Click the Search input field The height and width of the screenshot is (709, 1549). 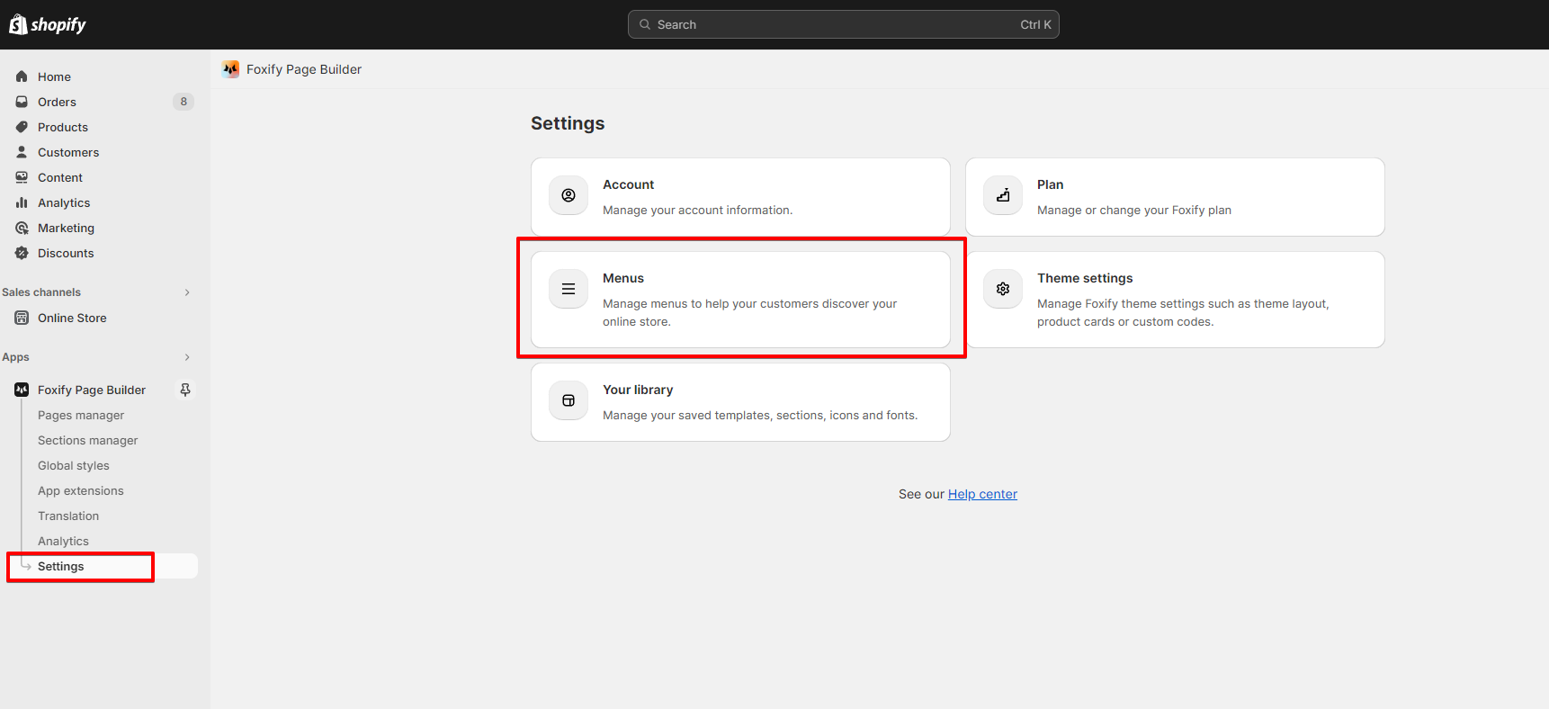pyautogui.click(x=844, y=24)
